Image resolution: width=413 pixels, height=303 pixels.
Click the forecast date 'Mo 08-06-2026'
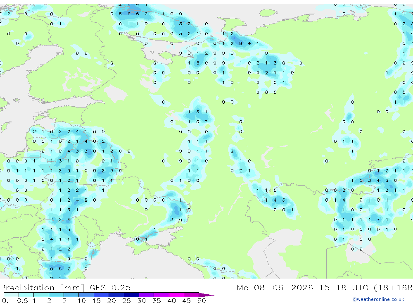[275, 287]
